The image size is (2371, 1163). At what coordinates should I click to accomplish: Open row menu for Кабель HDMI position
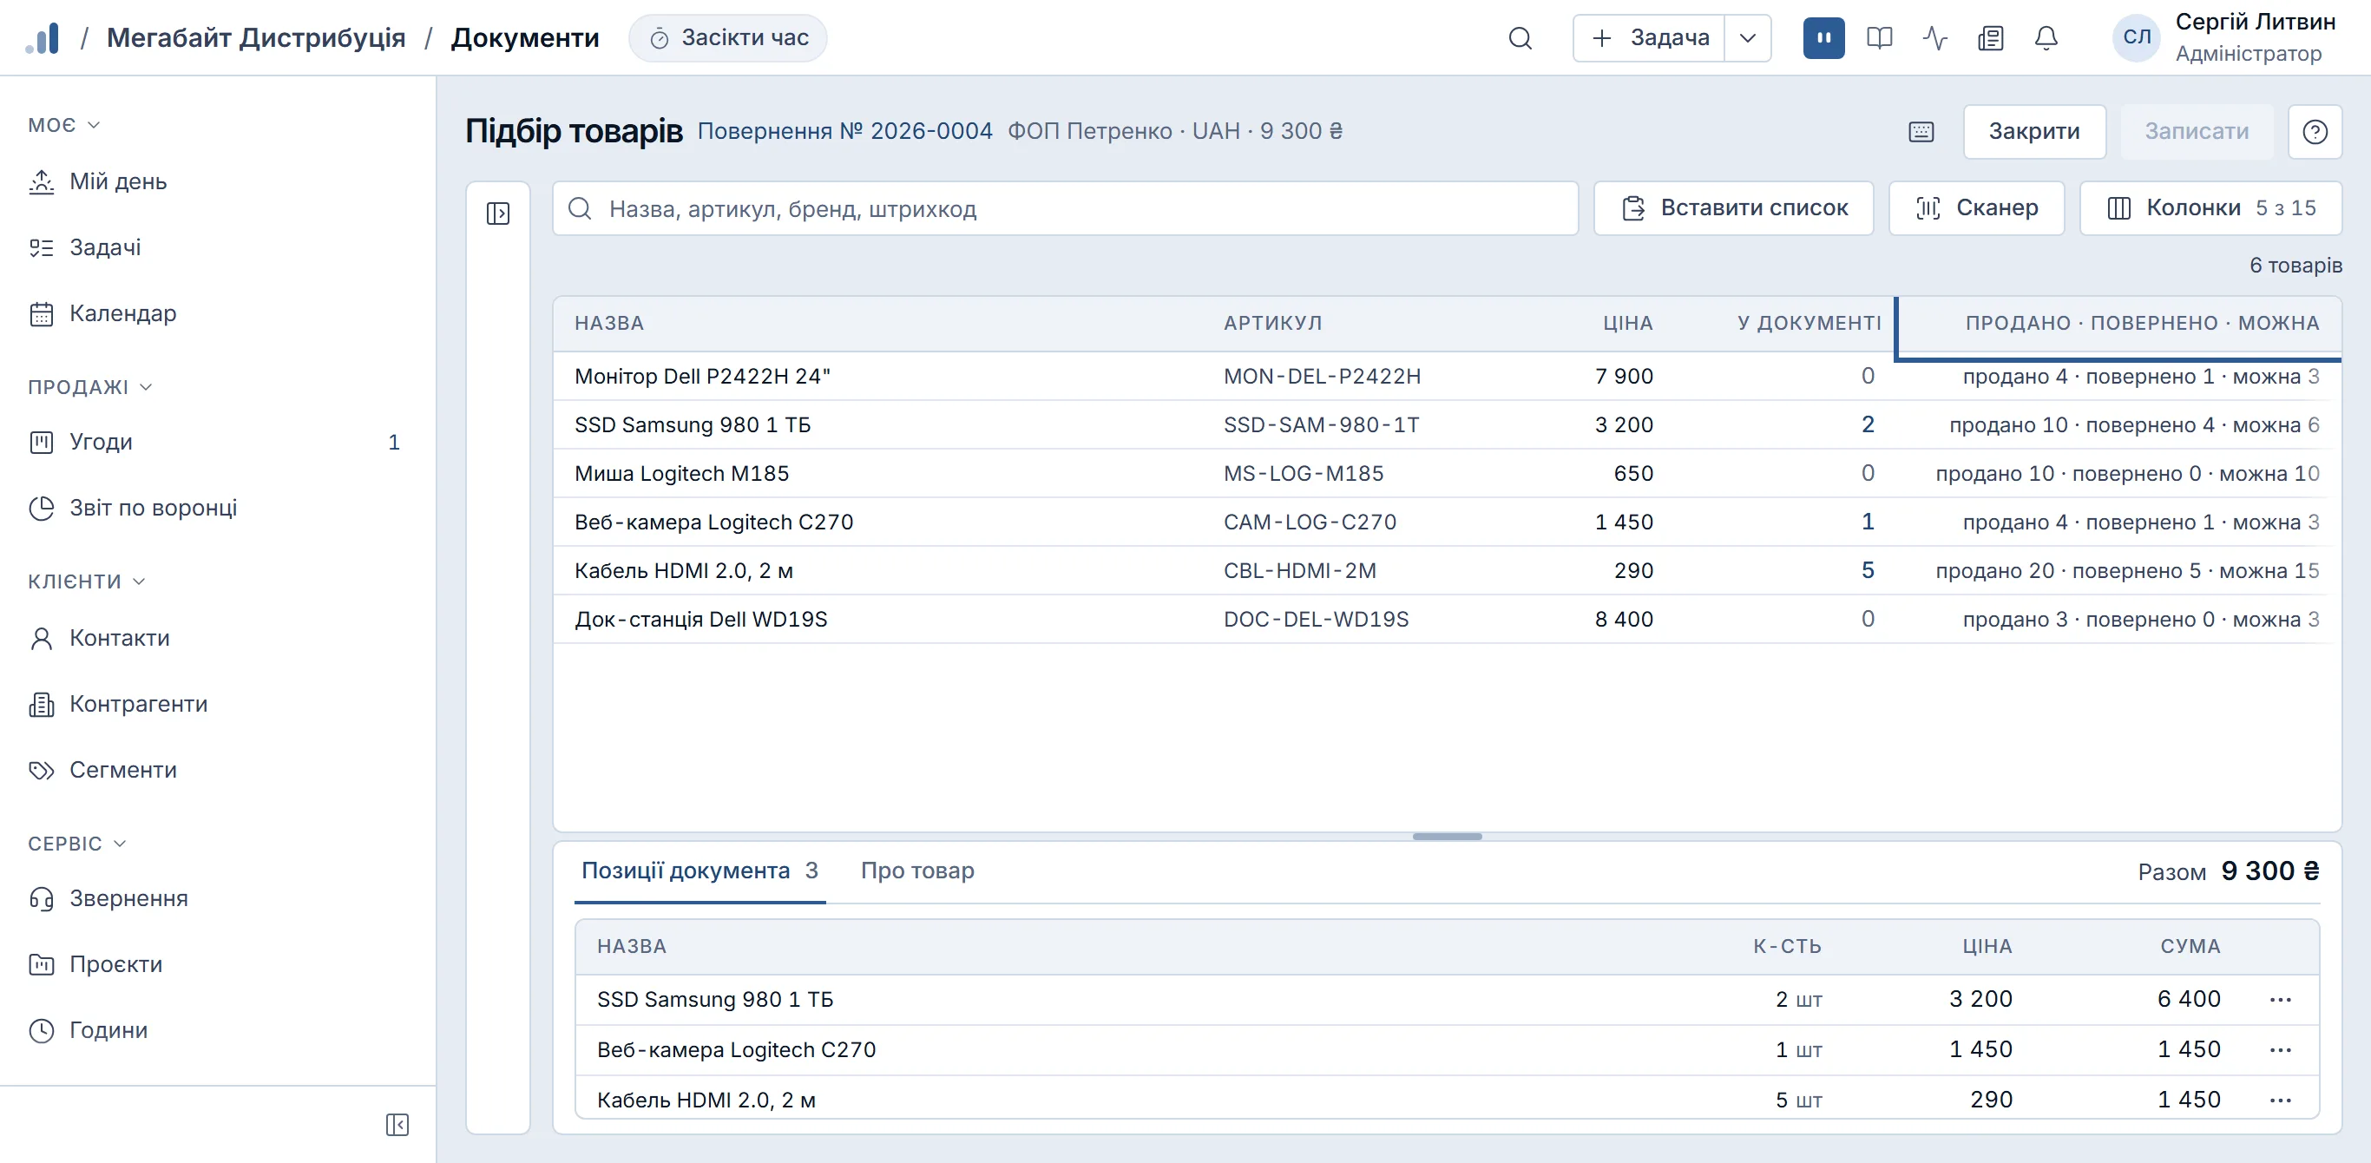(2279, 1100)
